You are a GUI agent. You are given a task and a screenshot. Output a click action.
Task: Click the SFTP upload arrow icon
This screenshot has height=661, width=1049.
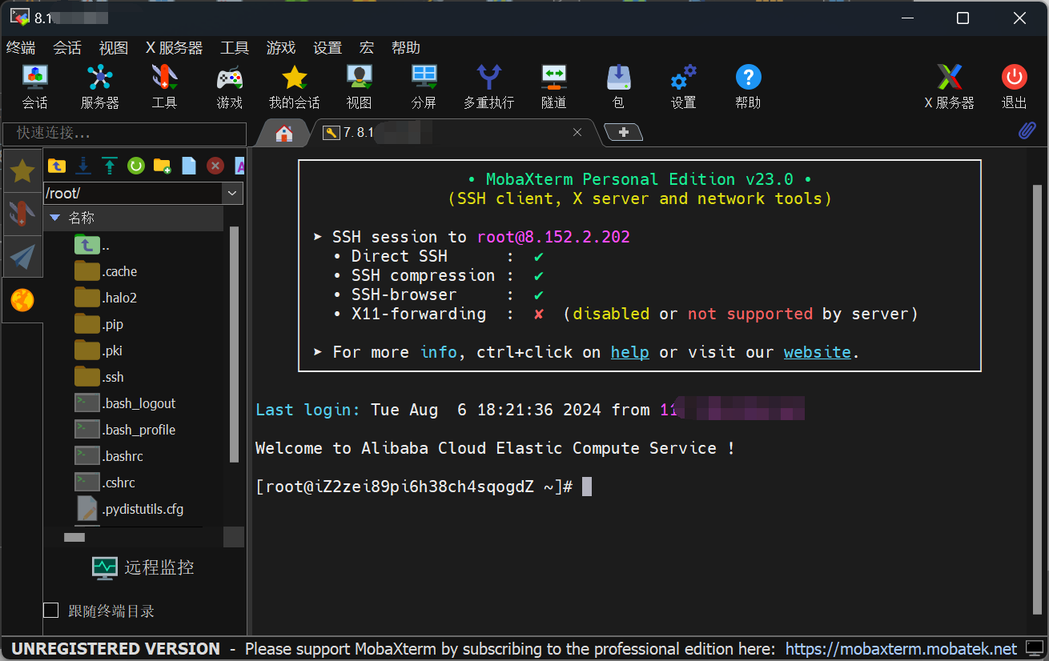(x=109, y=166)
